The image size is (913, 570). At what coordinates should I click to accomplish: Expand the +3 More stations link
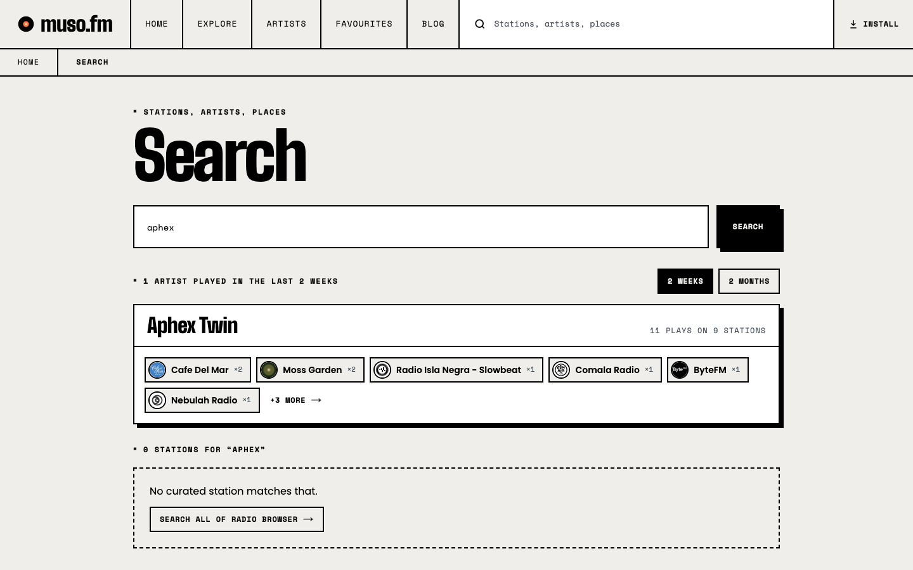pyautogui.click(x=296, y=400)
